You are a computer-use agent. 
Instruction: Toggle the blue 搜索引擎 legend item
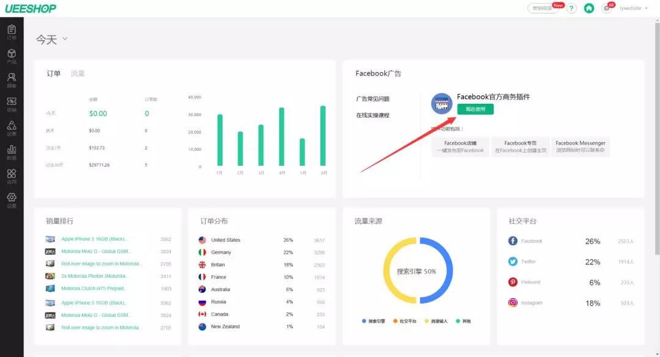[373, 321]
